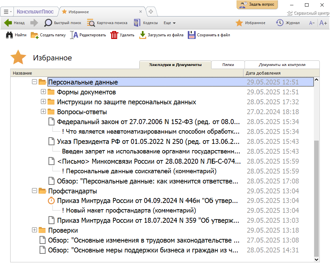Collapse the Персональные данные folder
The image size is (330, 264).
pyautogui.click(x=35, y=82)
